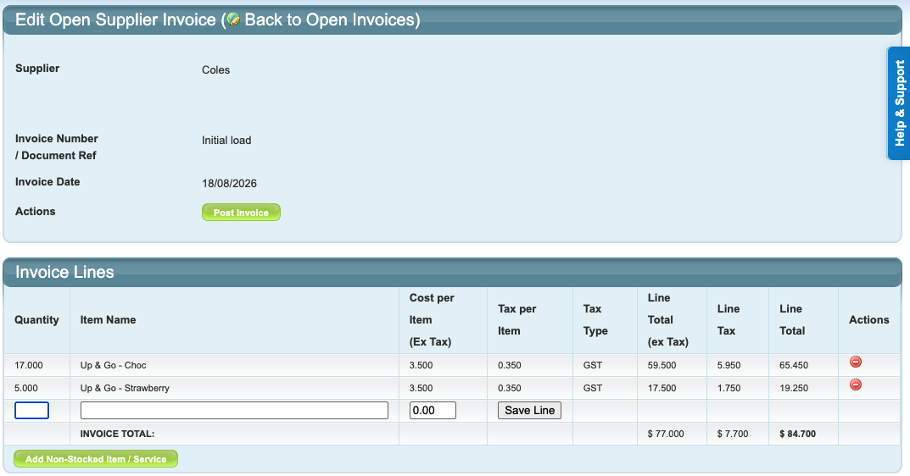Click the line tax value 1.750
910x476 pixels.
coord(729,388)
